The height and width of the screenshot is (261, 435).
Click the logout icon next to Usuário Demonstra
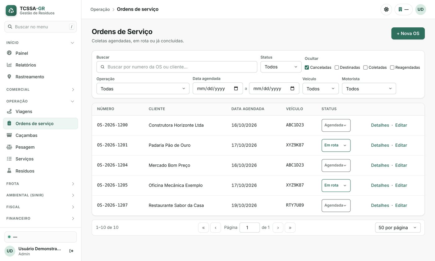tap(71, 251)
